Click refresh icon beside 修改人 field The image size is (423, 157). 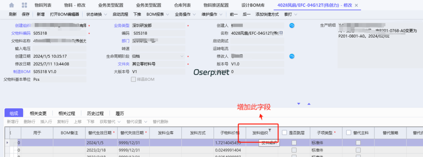click(x=292, y=56)
